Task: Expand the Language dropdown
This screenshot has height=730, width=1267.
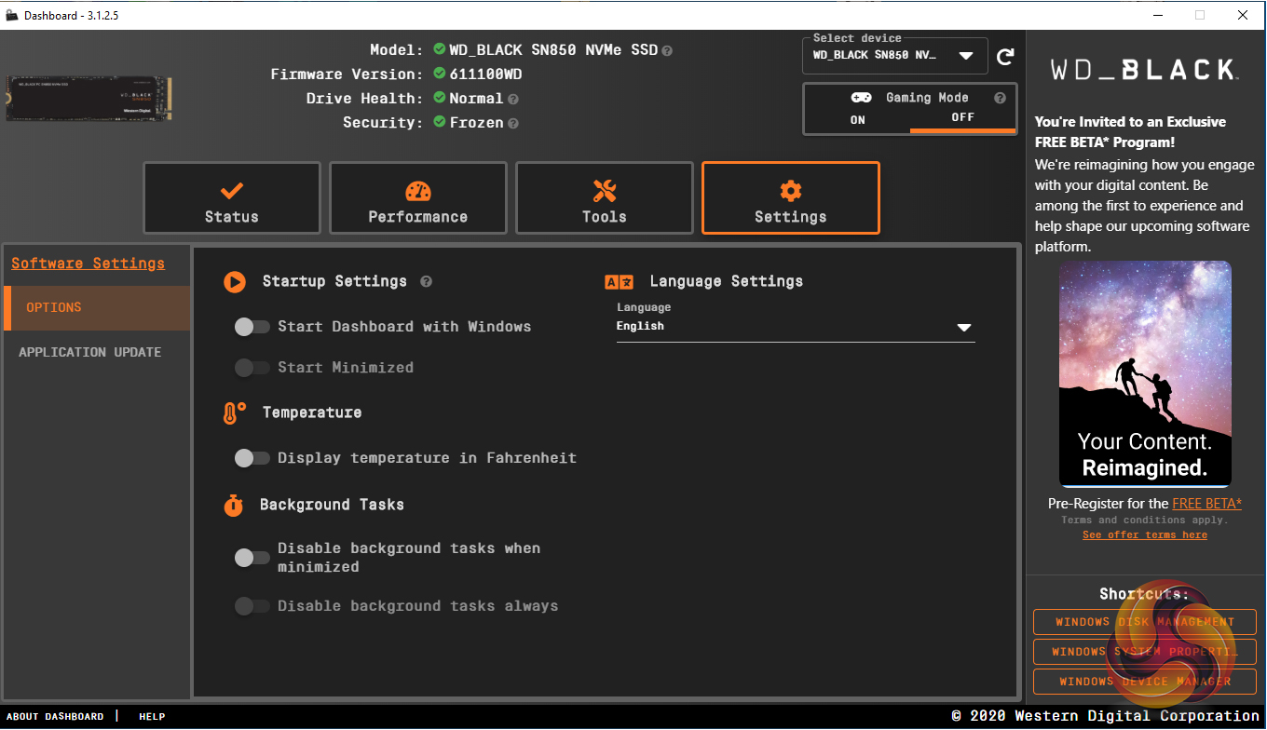Action: (x=796, y=327)
